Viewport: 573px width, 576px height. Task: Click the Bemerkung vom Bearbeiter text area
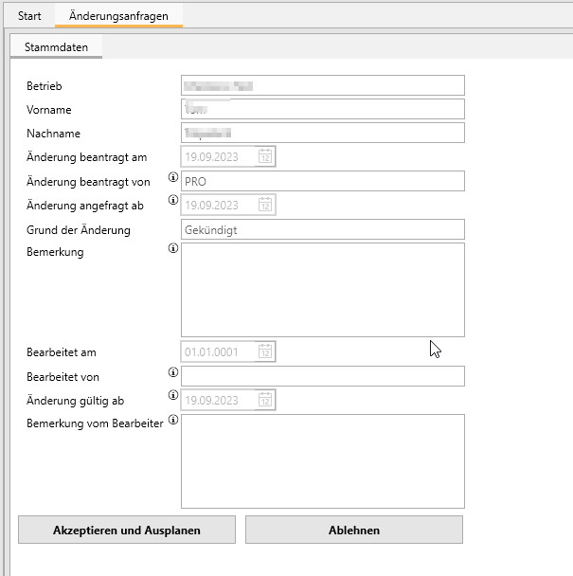(x=323, y=461)
